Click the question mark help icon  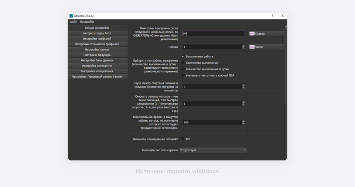272,16
